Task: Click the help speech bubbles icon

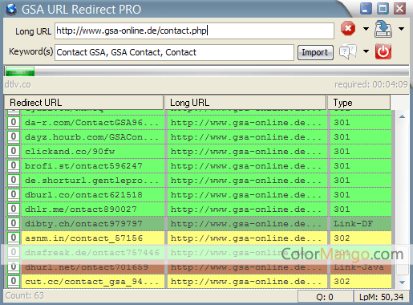Action: (348, 51)
